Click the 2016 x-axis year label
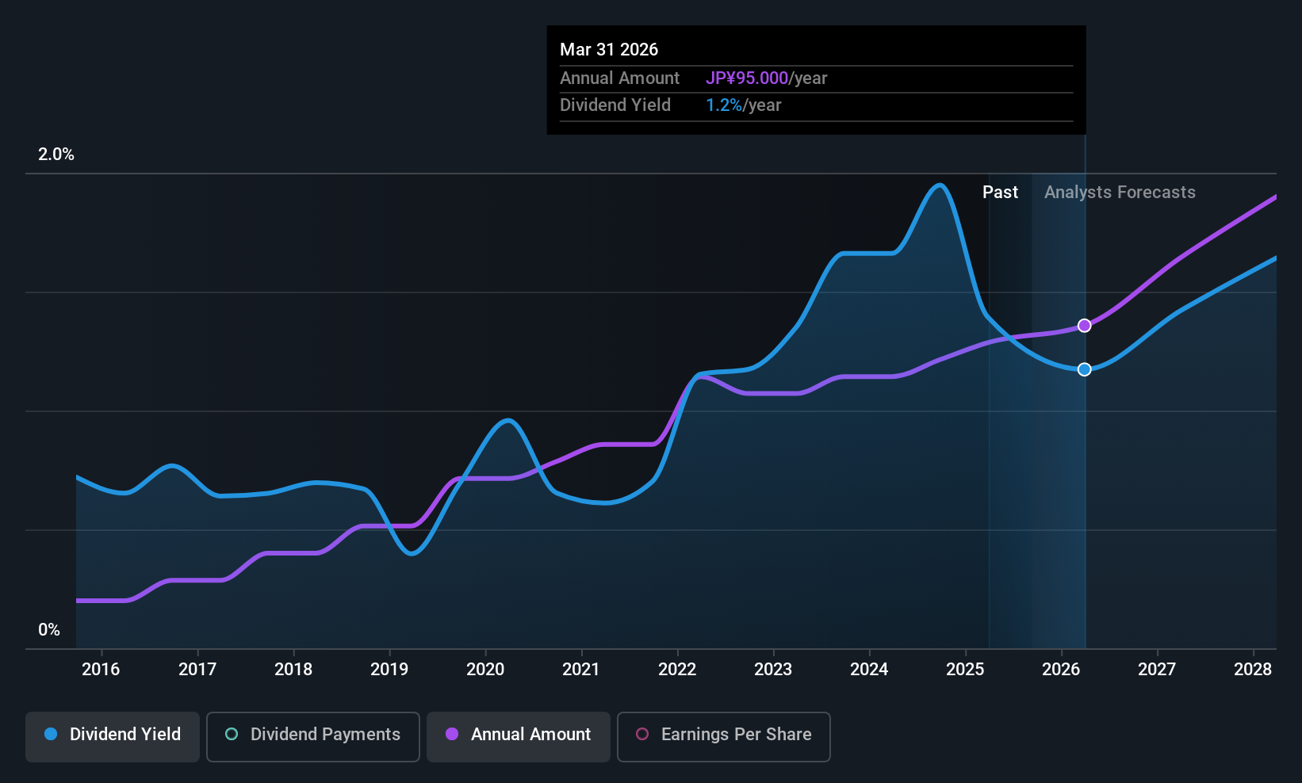The image size is (1302, 783). [101, 670]
